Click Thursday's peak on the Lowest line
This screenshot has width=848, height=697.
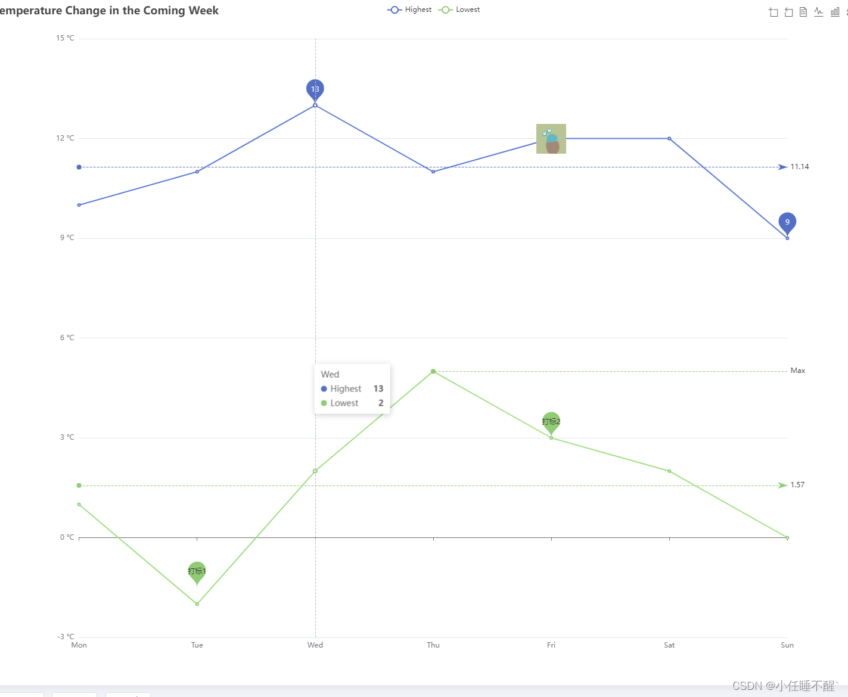(433, 371)
